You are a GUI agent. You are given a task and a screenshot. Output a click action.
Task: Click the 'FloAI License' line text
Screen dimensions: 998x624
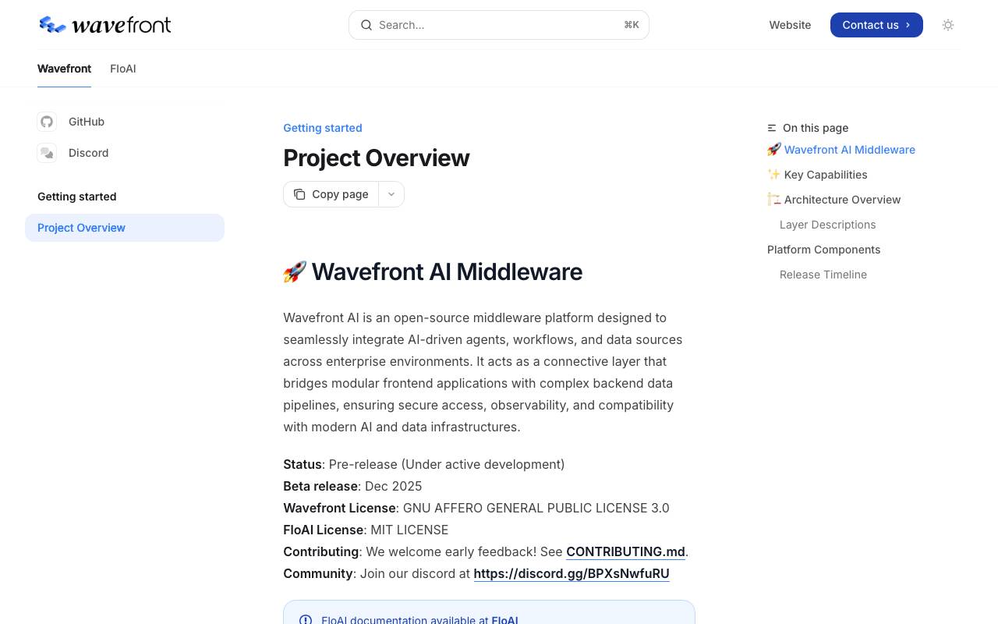[366, 530]
